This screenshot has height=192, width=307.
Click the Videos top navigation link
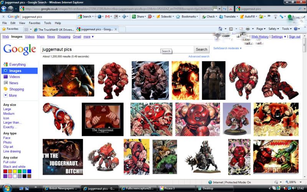coord(30,36)
